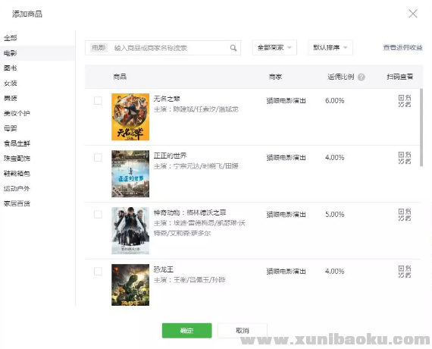The width and height of the screenshot is (432, 349).
Task: Click the 无名之辈 title text
Action: pyautogui.click(x=167, y=99)
